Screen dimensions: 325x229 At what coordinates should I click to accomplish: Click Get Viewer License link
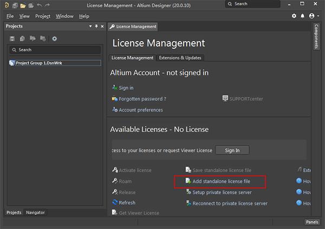[x=139, y=213]
